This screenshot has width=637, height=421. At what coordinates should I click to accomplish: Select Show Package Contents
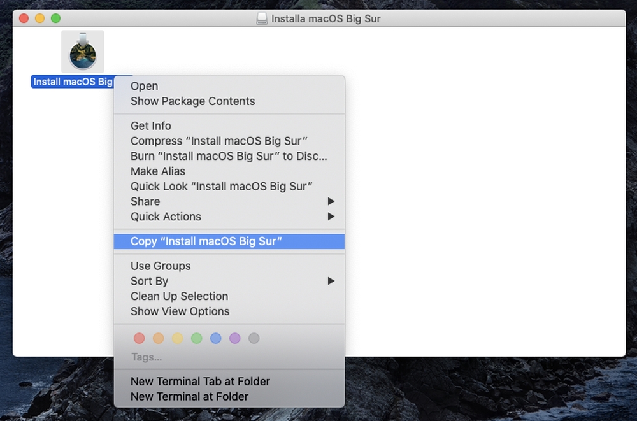[x=229, y=101]
